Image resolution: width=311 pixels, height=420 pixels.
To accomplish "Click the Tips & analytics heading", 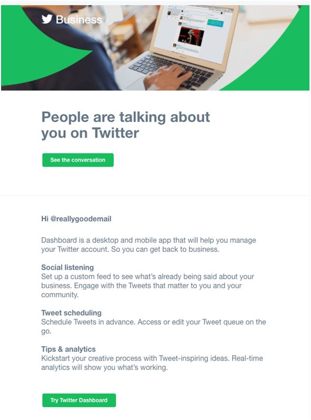I will pyautogui.click(x=68, y=349).
